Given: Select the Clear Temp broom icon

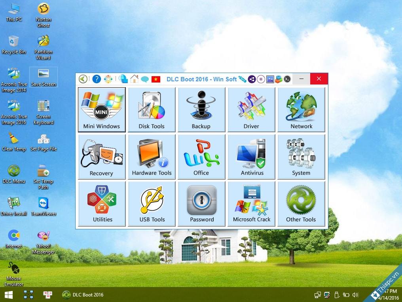Looking at the screenshot, I should [x=14, y=142].
